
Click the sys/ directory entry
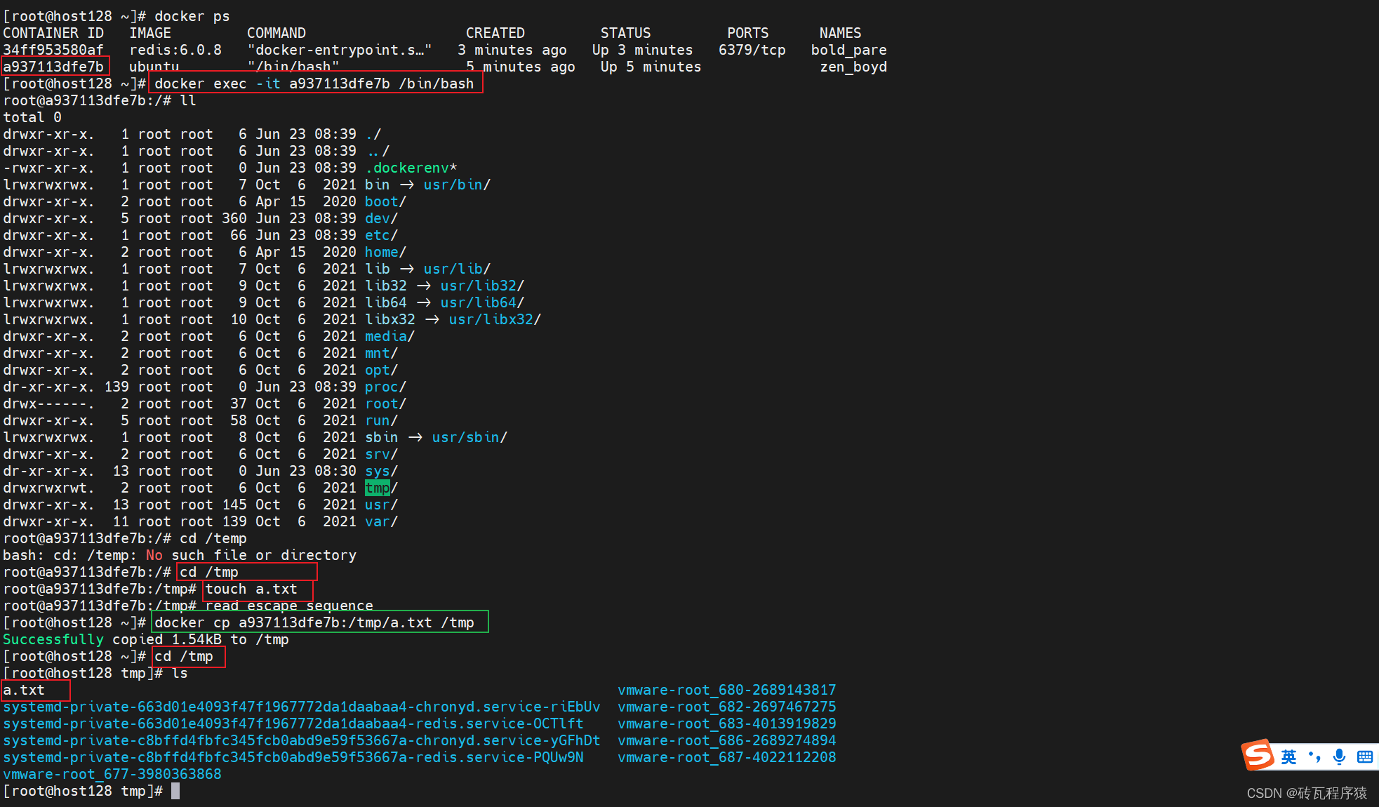coord(381,471)
